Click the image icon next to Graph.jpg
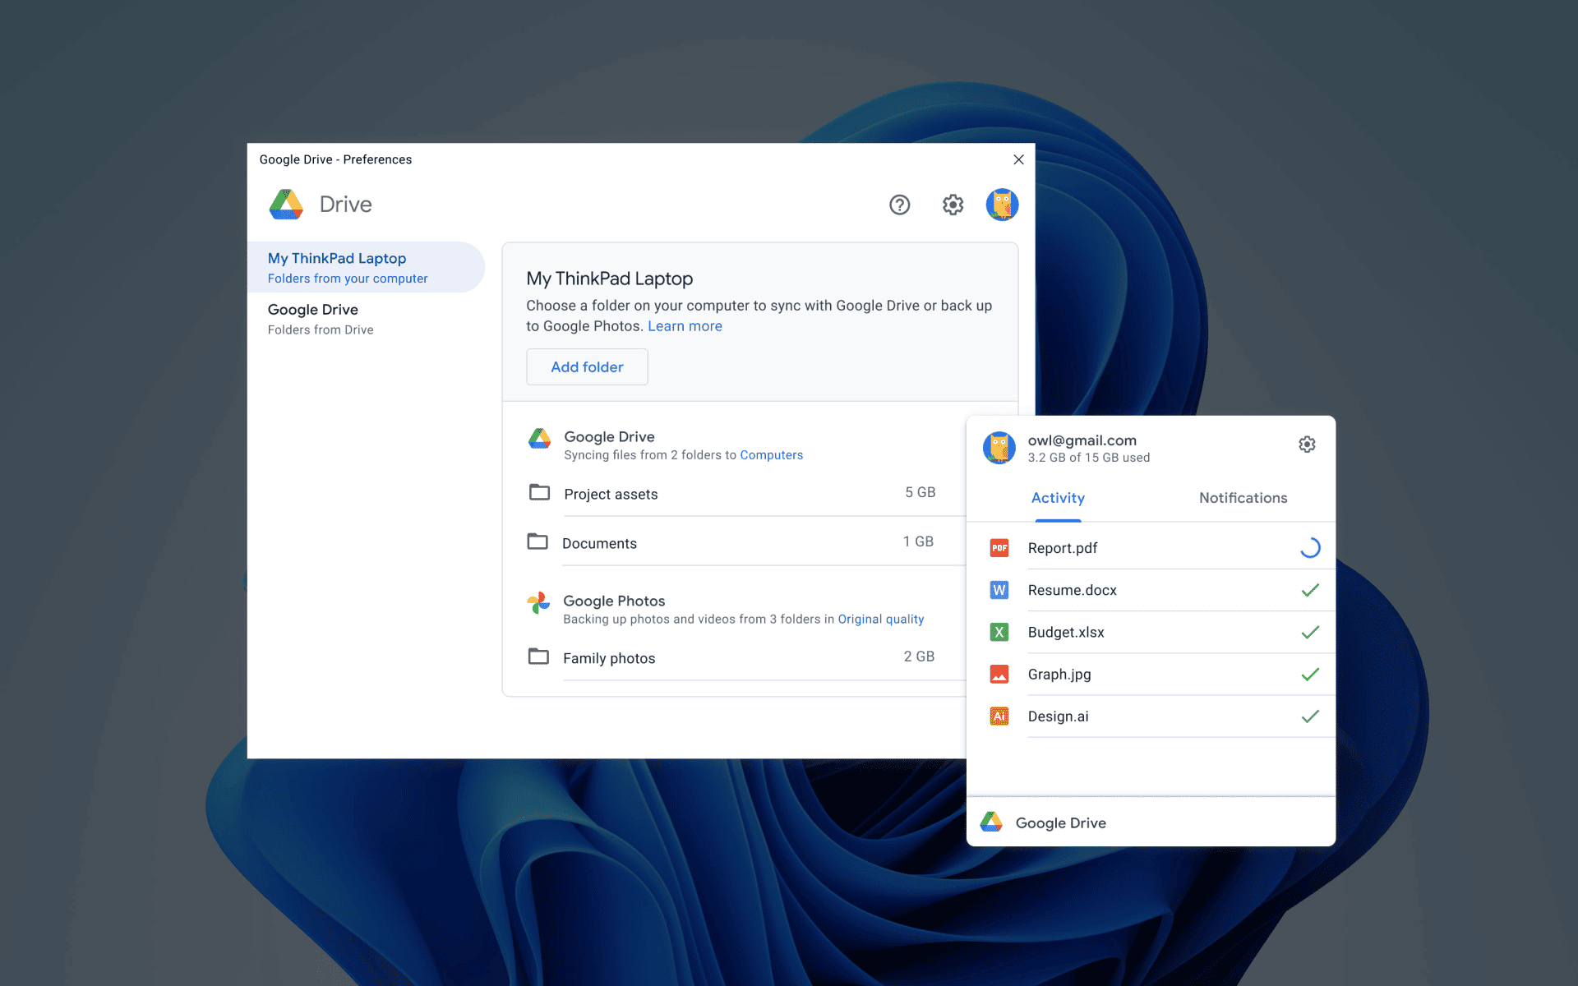This screenshot has width=1578, height=986. [999, 675]
